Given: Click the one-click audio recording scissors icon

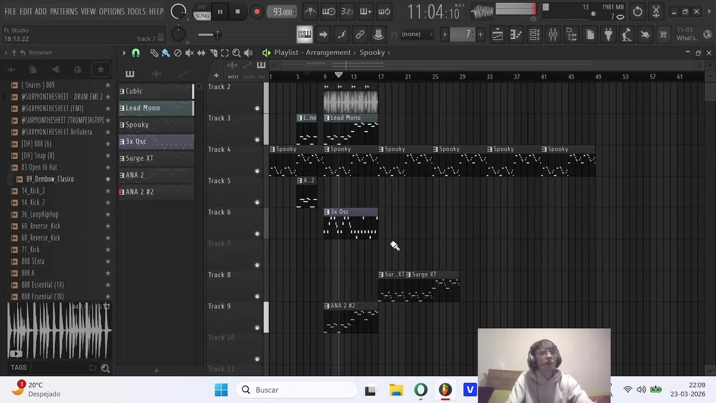Looking at the screenshot, I should point(656,11).
